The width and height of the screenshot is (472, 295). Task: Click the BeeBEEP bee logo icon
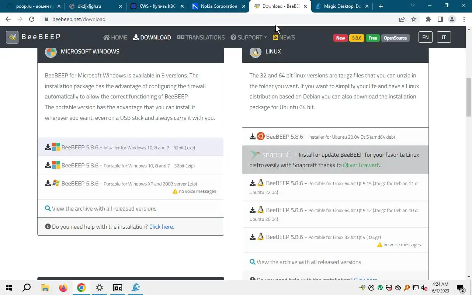12,37
